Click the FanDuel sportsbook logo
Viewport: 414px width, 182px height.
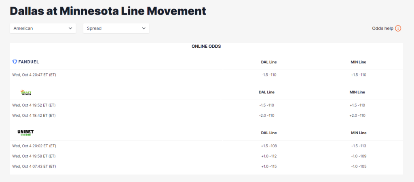tap(25, 62)
